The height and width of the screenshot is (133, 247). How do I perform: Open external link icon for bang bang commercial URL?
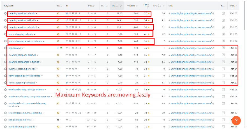pos(213,120)
